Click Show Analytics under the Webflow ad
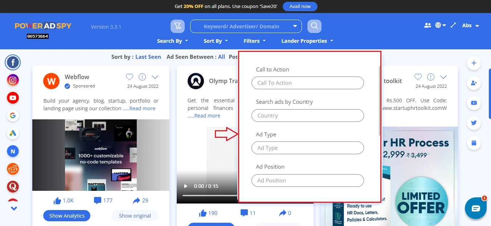 tap(66, 215)
